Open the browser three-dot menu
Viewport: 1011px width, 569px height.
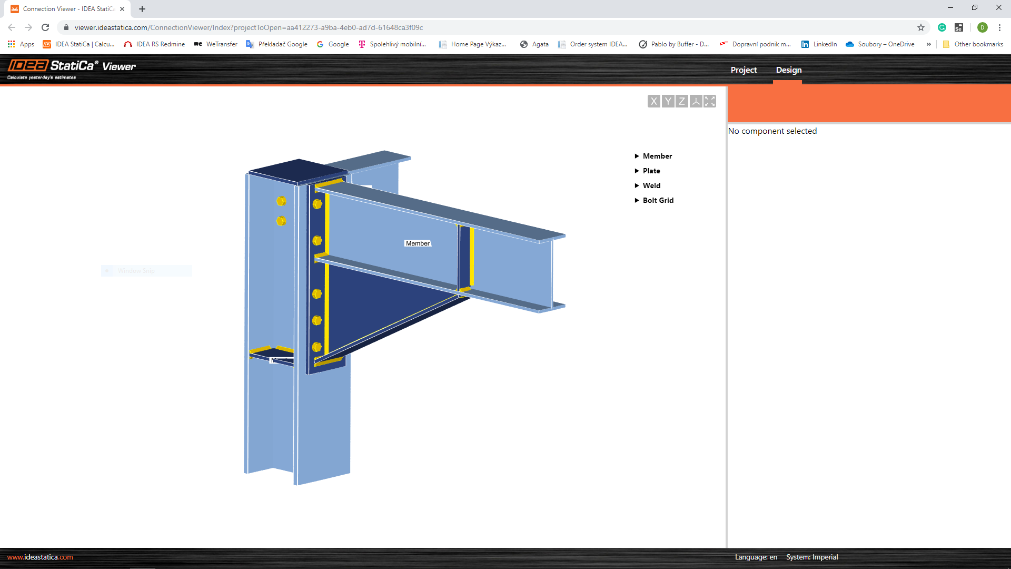[999, 27]
